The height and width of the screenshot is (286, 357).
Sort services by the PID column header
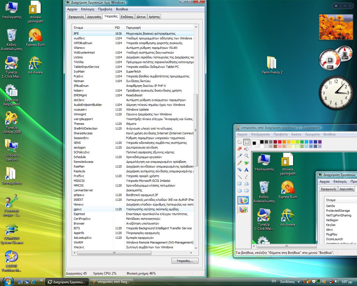(119, 28)
